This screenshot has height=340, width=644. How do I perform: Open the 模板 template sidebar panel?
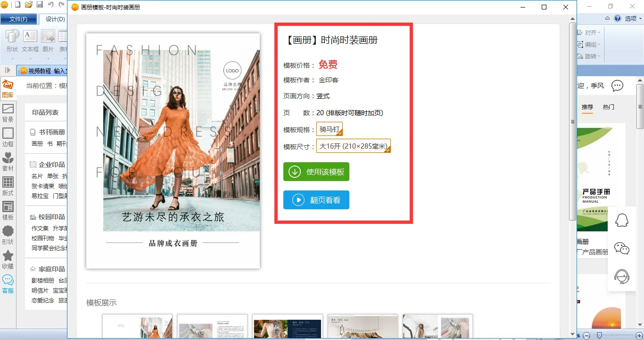pyautogui.click(x=8, y=211)
